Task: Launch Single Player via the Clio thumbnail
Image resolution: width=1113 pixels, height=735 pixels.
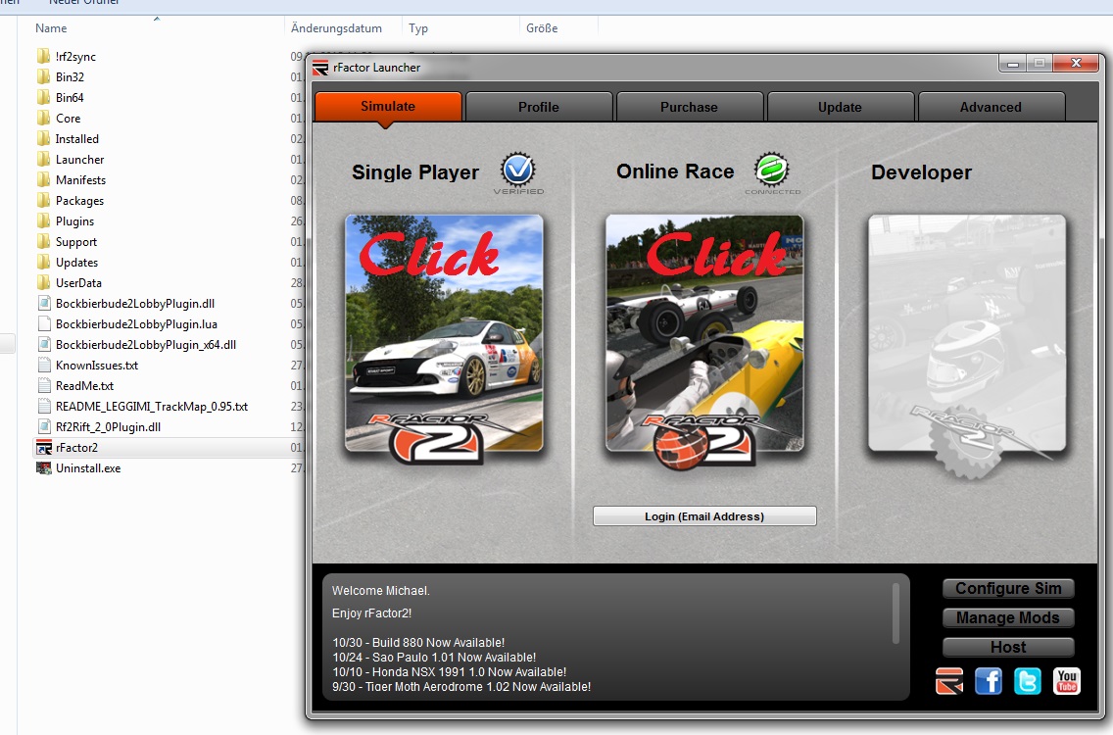Action: (444, 333)
